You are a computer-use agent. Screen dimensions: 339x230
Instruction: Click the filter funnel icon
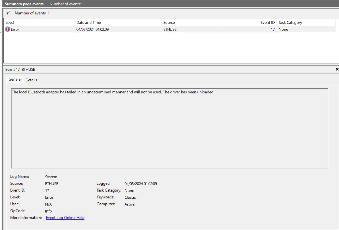tap(7, 13)
